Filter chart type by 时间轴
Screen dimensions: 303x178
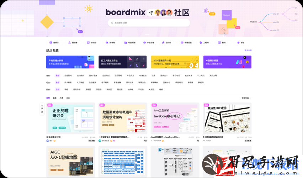(x=130, y=90)
